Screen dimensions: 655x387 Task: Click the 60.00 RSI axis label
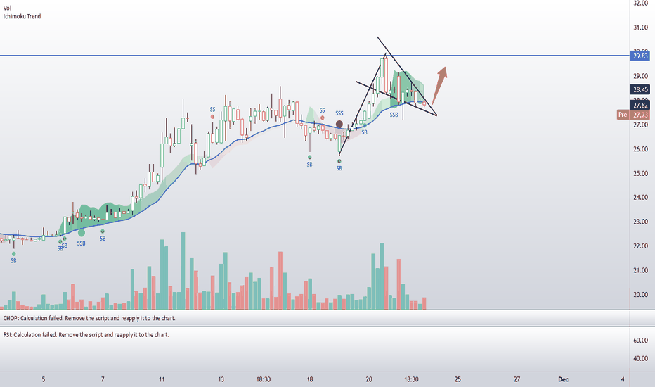[x=640, y=341]
